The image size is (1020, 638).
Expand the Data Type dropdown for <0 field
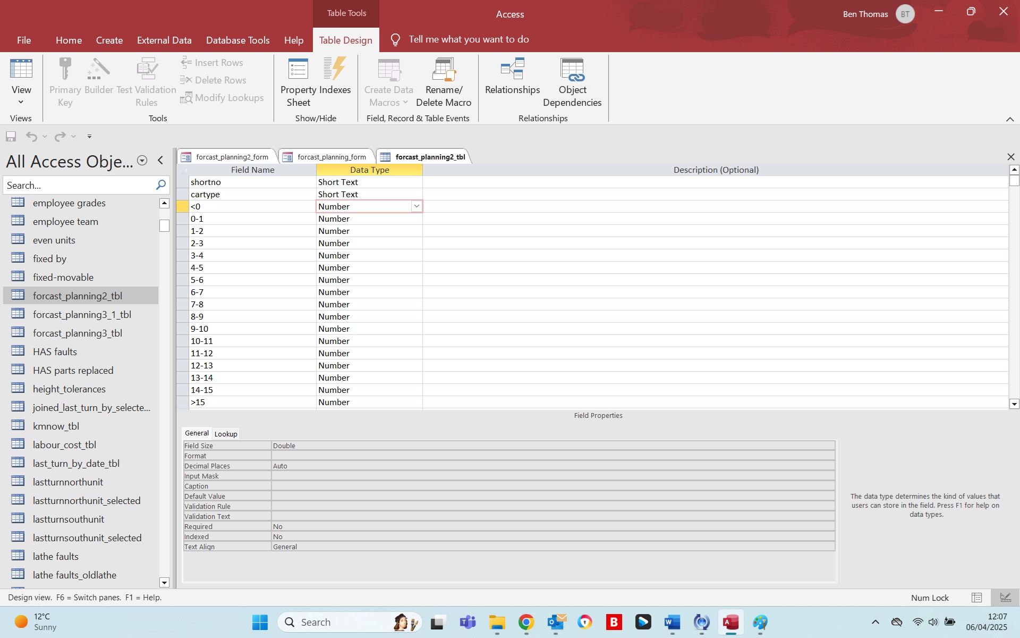point(416,206)
